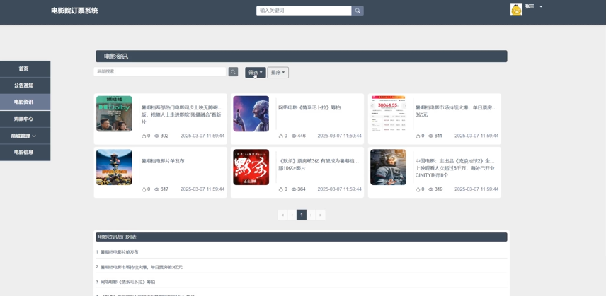Open the card title 暑期档电影片单发布
606x296 pixels.
(x=163, y=161)
